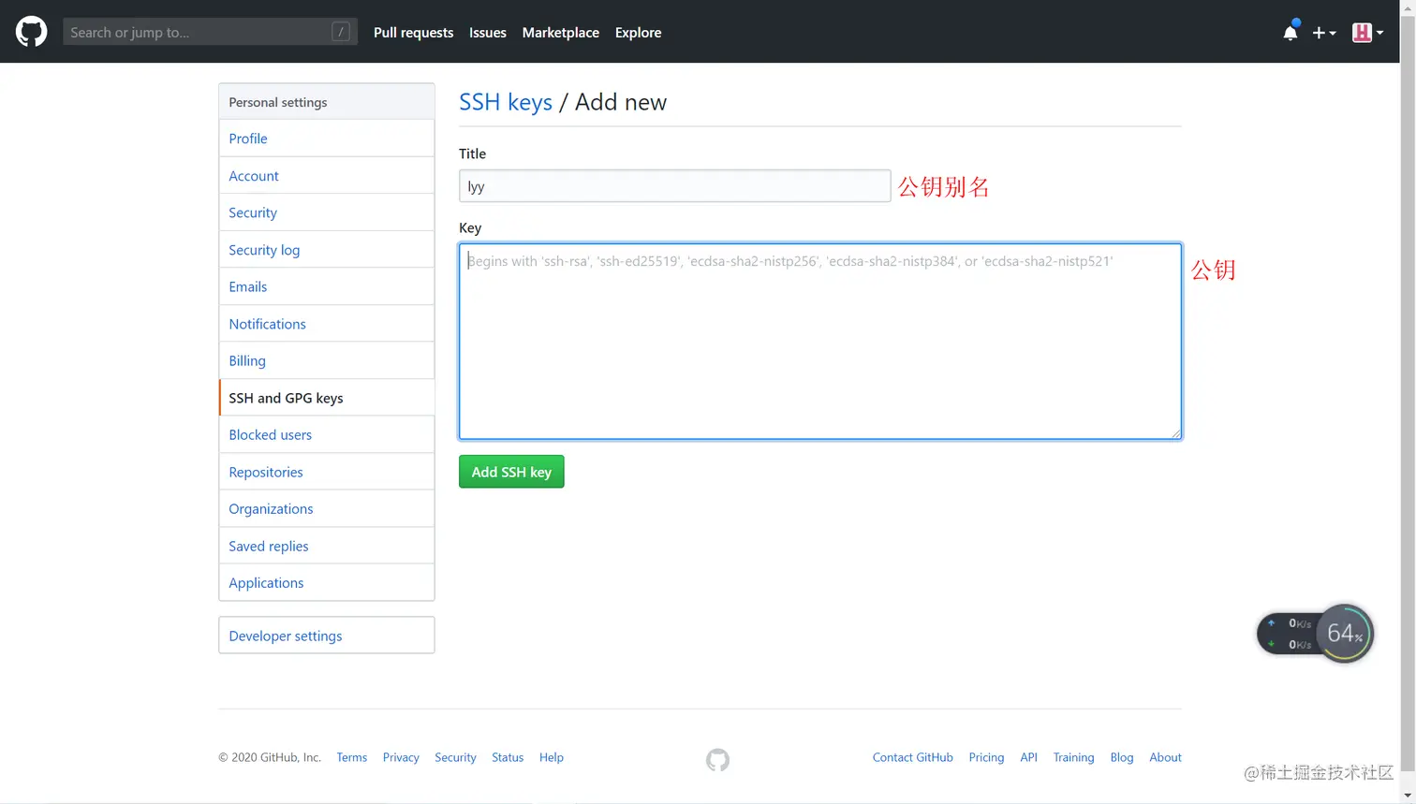This screenshot has height=804, width=1416.
Task: Go to Marketplace in top navigation
Action: click(x=560, y=32)
